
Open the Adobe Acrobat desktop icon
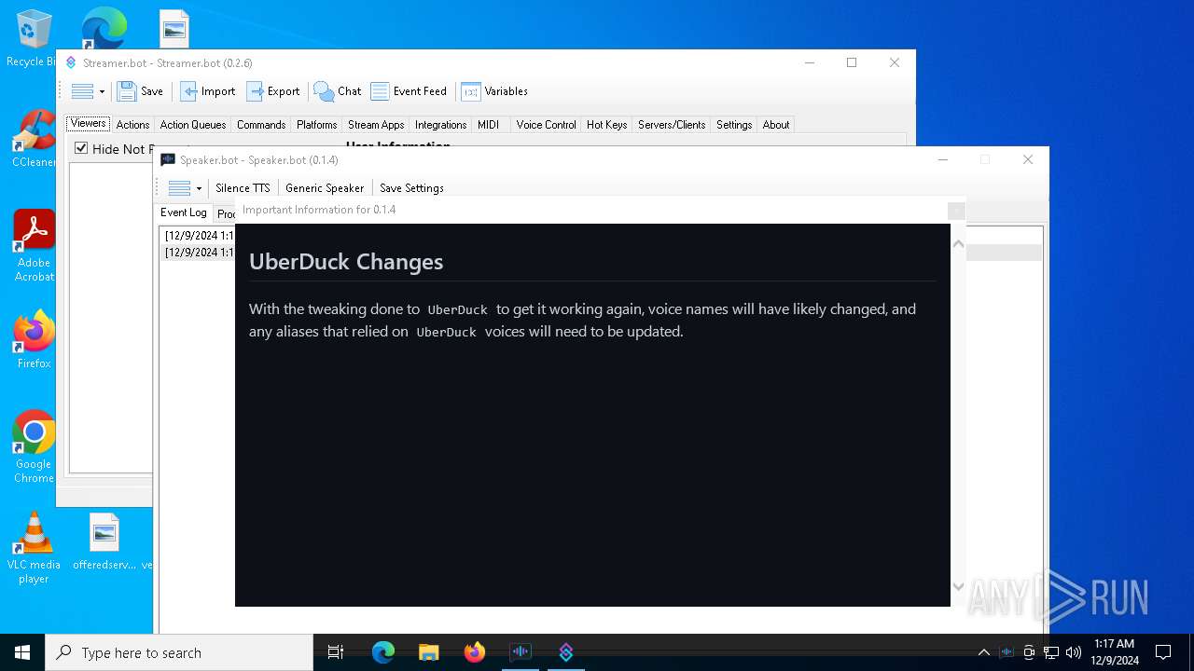pyautogui.click(x=34, y=246)
